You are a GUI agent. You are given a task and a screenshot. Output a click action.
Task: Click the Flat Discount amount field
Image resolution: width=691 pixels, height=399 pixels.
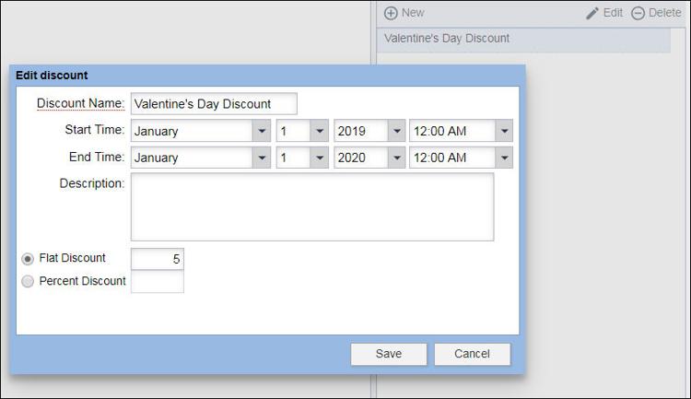pyautogui.click(x=158, y=259)
